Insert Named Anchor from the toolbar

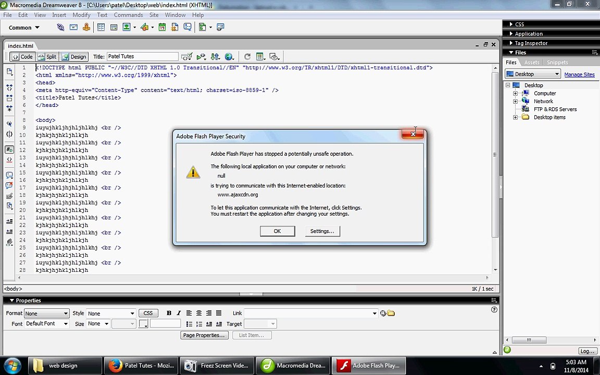[x=86, y=27]
